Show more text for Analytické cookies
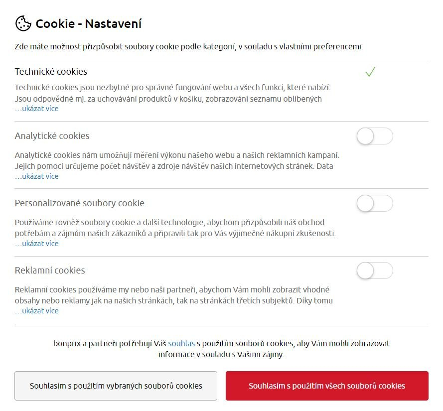 [40, 176]
